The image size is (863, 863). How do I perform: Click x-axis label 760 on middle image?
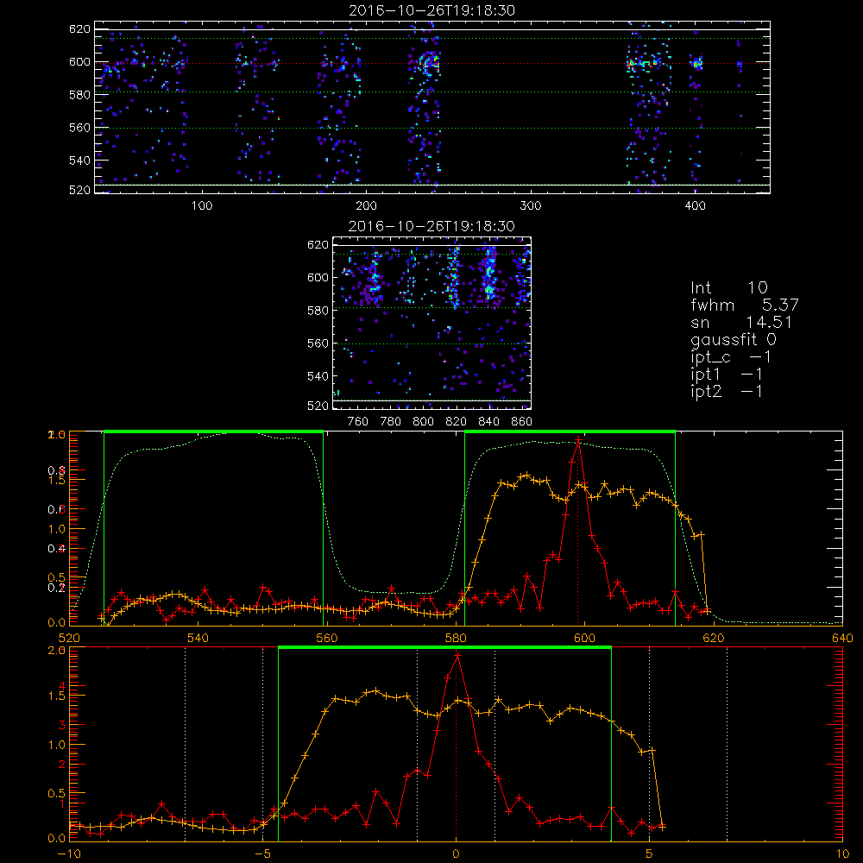tap(358, 422)
